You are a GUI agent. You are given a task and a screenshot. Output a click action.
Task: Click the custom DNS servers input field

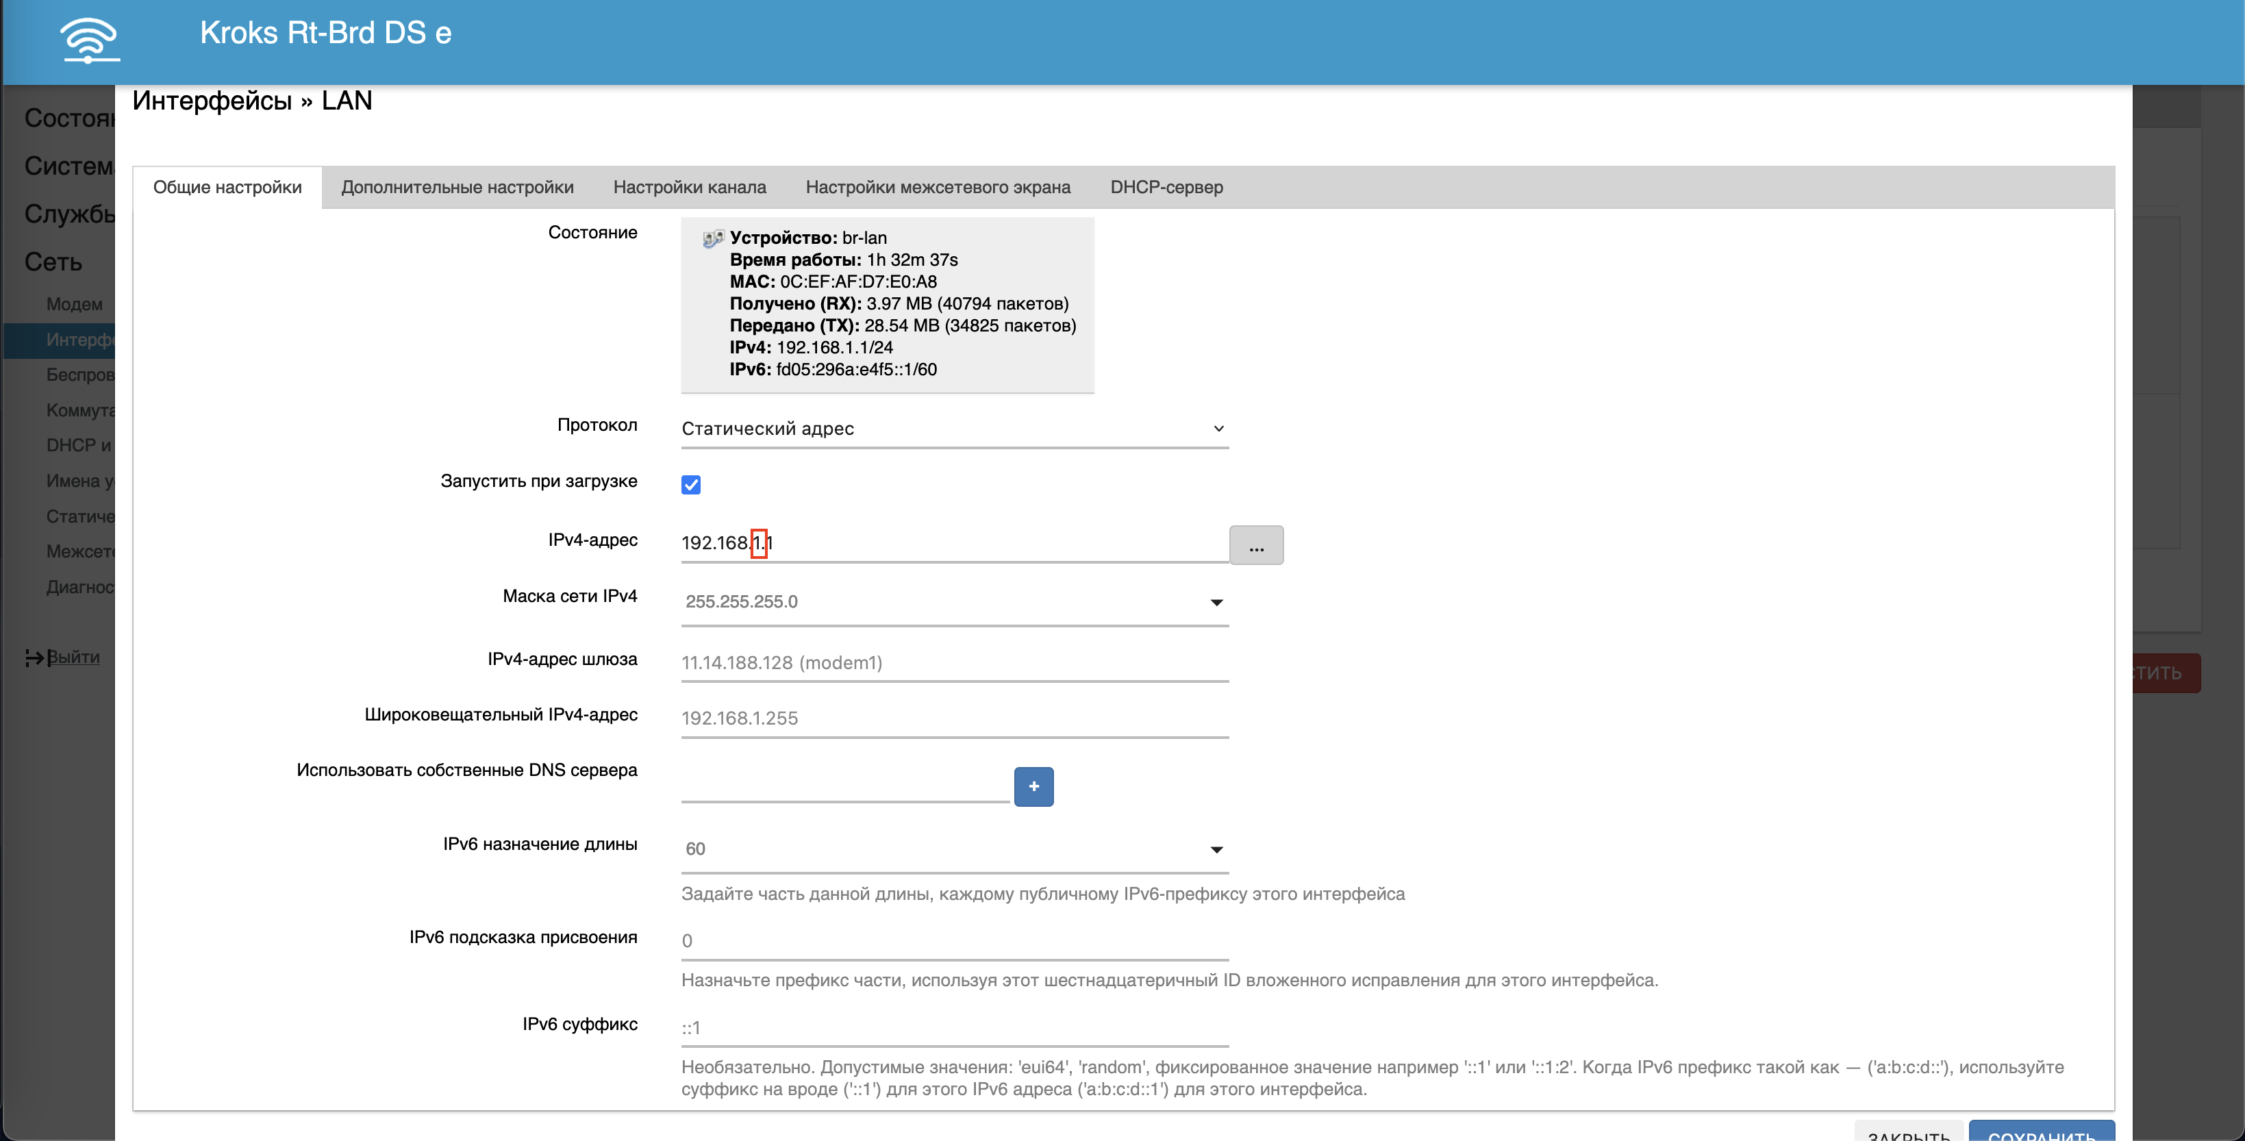point(845,784)
